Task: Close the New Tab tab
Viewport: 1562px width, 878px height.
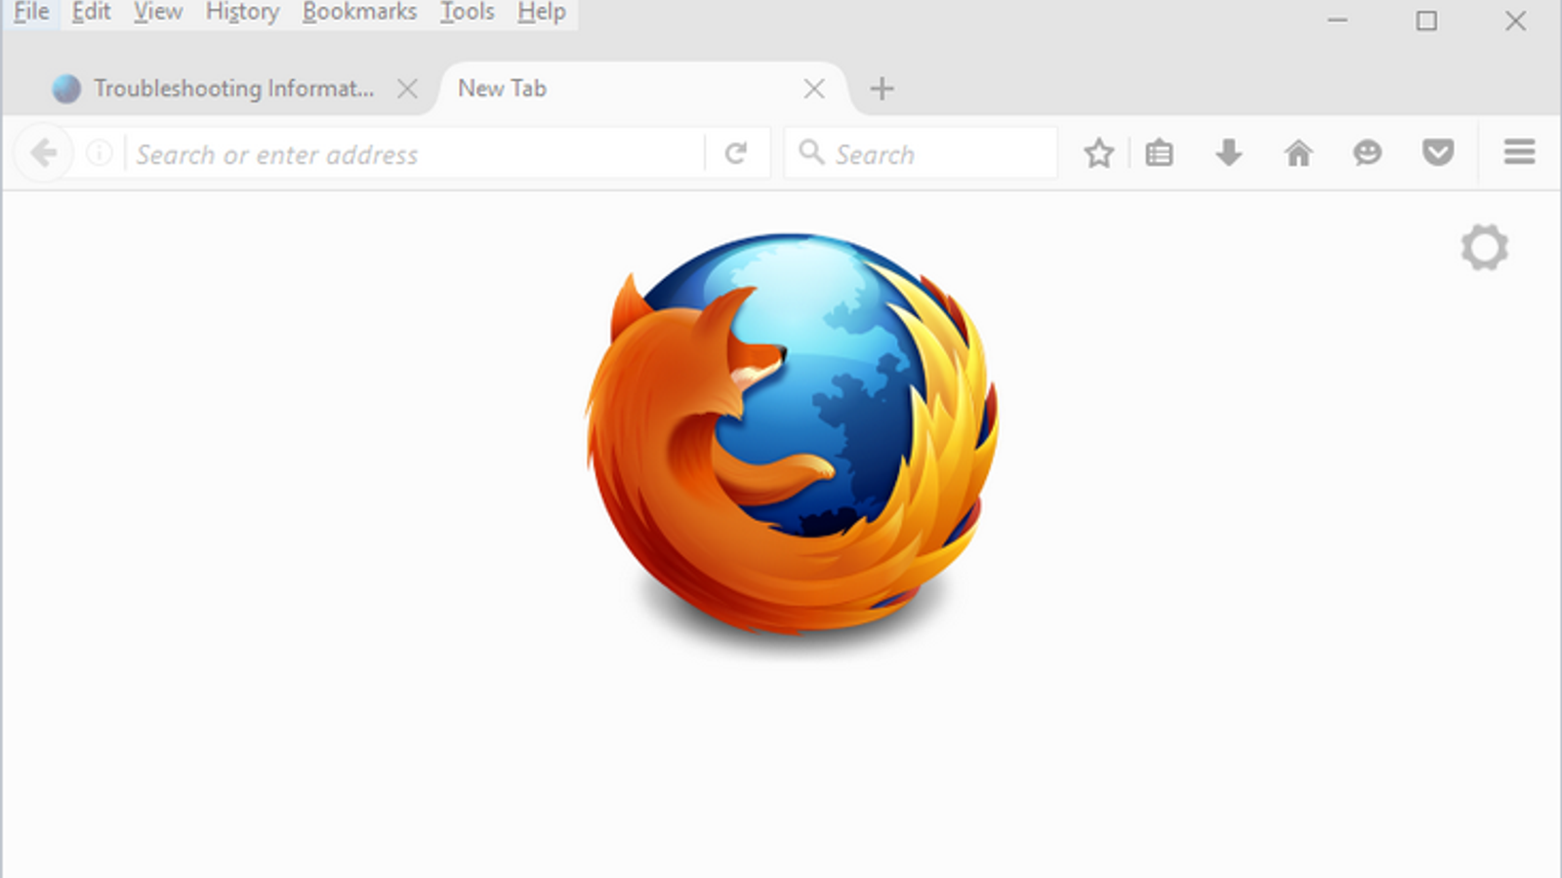Action: [814, 89]
